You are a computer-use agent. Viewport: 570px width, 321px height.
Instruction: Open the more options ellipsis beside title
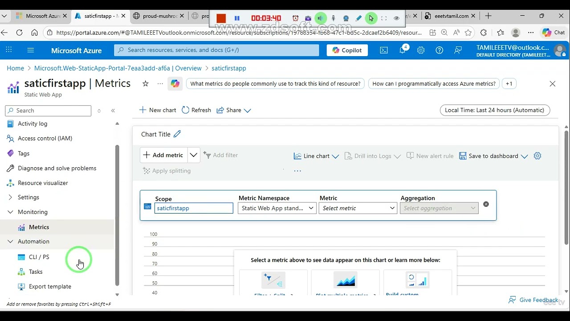click(x=160, y=84)
